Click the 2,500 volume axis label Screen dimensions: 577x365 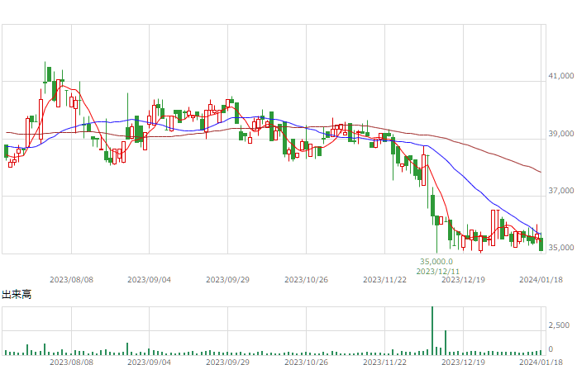[x=559, y=325]
